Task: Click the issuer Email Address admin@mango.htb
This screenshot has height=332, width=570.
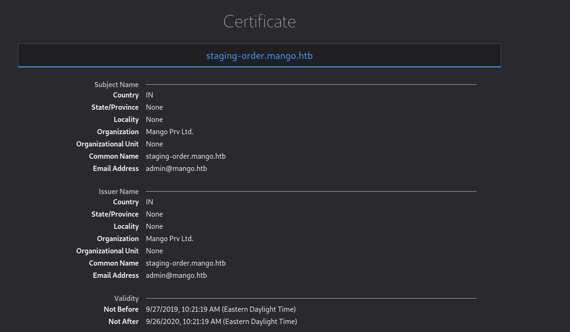Action: [176, 275]
